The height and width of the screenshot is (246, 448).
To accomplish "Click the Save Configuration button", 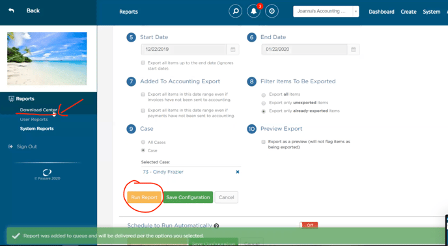I will click(188, 197).
